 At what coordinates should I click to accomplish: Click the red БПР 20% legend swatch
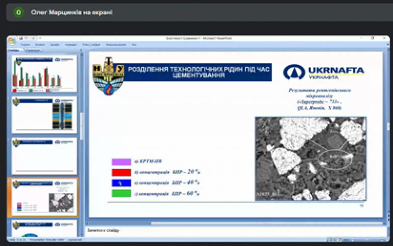tap(121, 173)
